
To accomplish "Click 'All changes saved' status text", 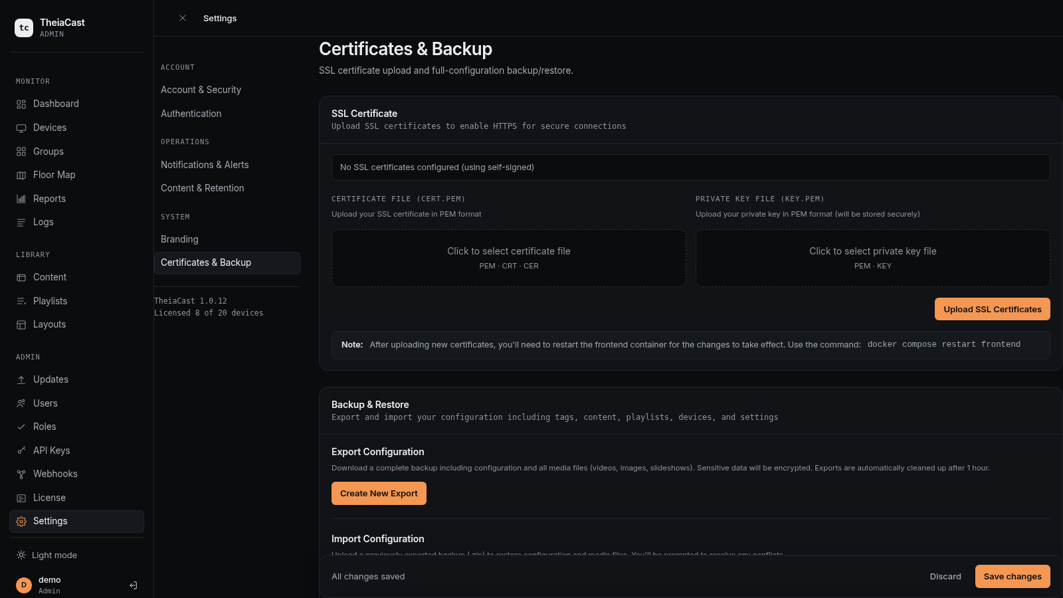I will point(368,577).
